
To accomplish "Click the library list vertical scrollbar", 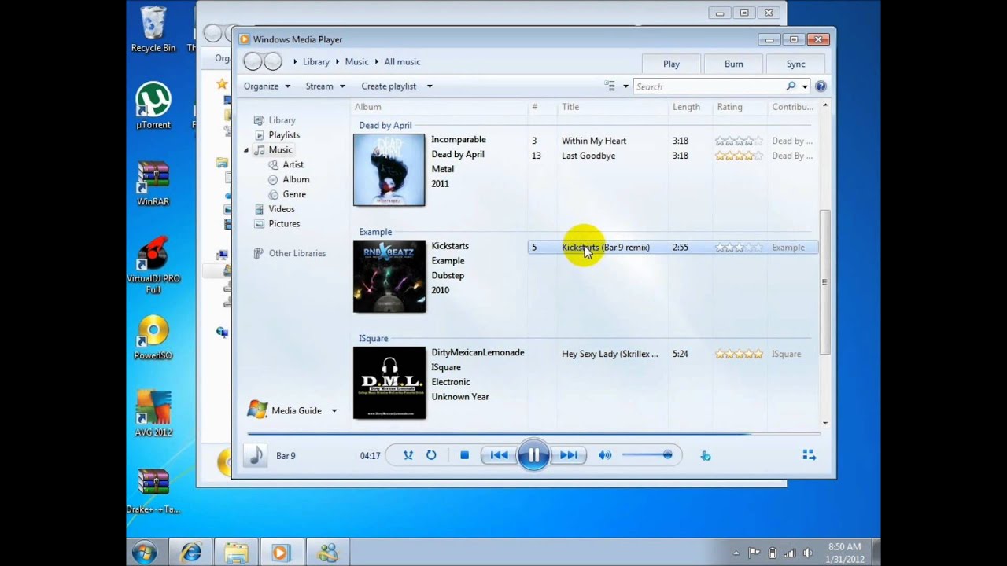I will click(x=824, y=281).
